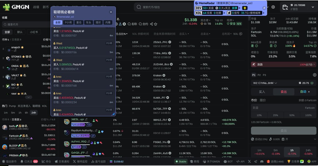The width and height of the screenshot is (318, 166).
Task: Switch to the 自动 trading tab
Action: (305, 92)
